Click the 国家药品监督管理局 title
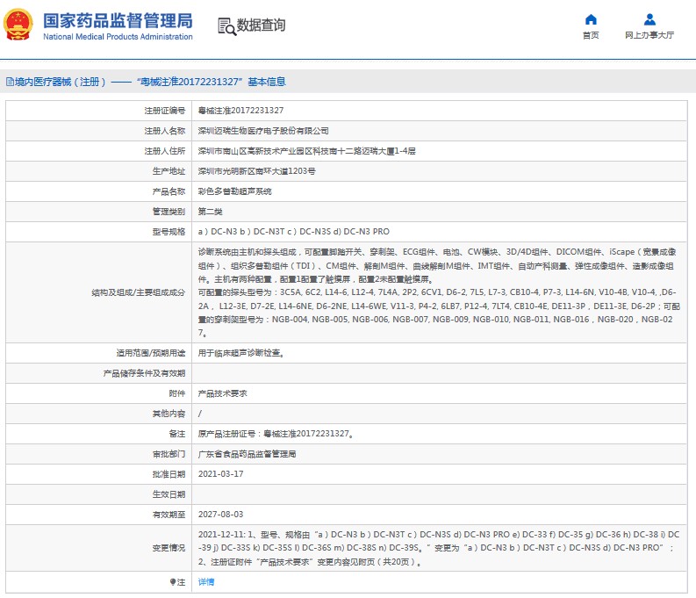696x598 pixels. click(x=118, y=20)
